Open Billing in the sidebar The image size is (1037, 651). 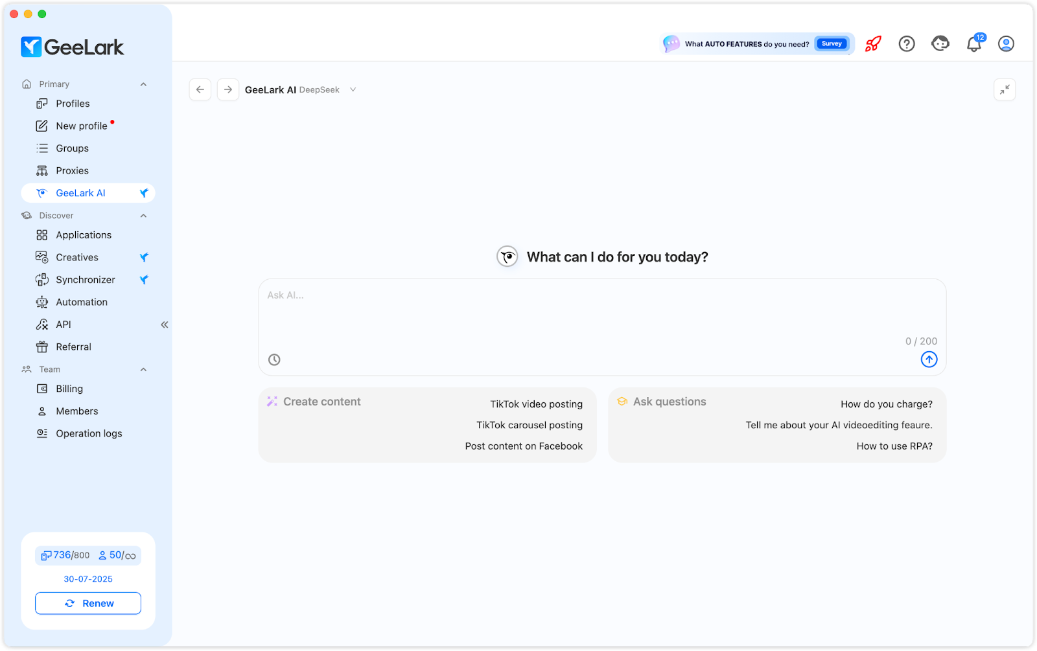tap(88, 389)
